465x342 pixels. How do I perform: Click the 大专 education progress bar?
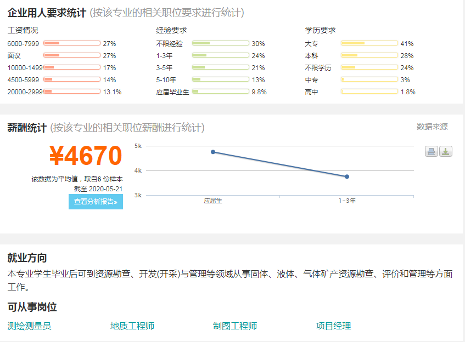pyautogui.click(x=369, y=43)
